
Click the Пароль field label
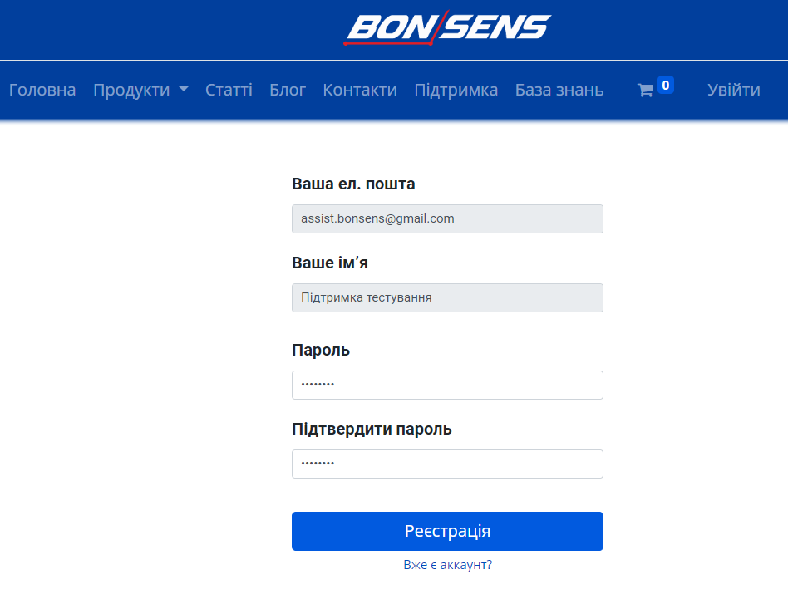321,350
